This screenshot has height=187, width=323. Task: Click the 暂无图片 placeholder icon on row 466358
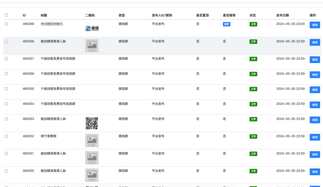[x=92, y=45]
